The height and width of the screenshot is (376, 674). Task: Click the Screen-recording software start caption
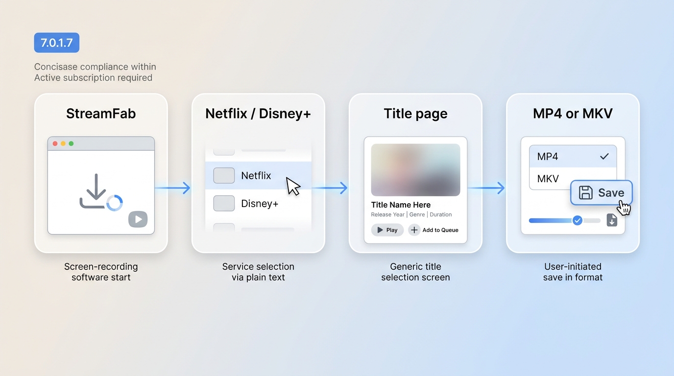tap(101, 272)
